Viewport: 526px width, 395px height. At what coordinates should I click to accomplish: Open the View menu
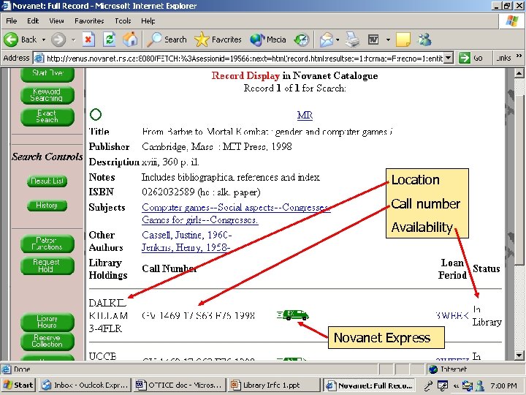coord(56,20)
